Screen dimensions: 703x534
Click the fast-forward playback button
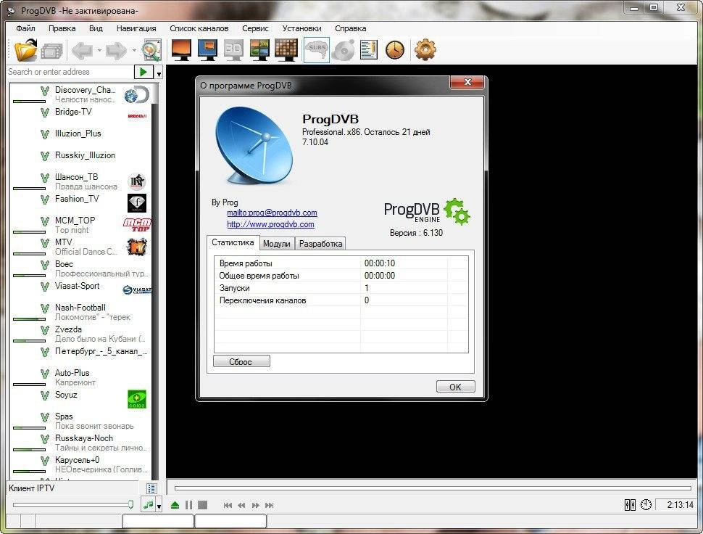pos(256,505)
